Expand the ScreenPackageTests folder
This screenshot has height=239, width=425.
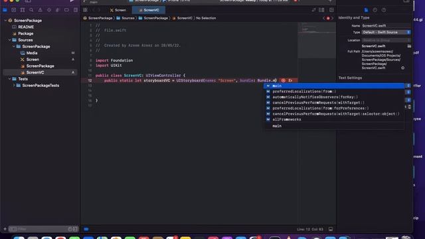[x=14, y=86]
